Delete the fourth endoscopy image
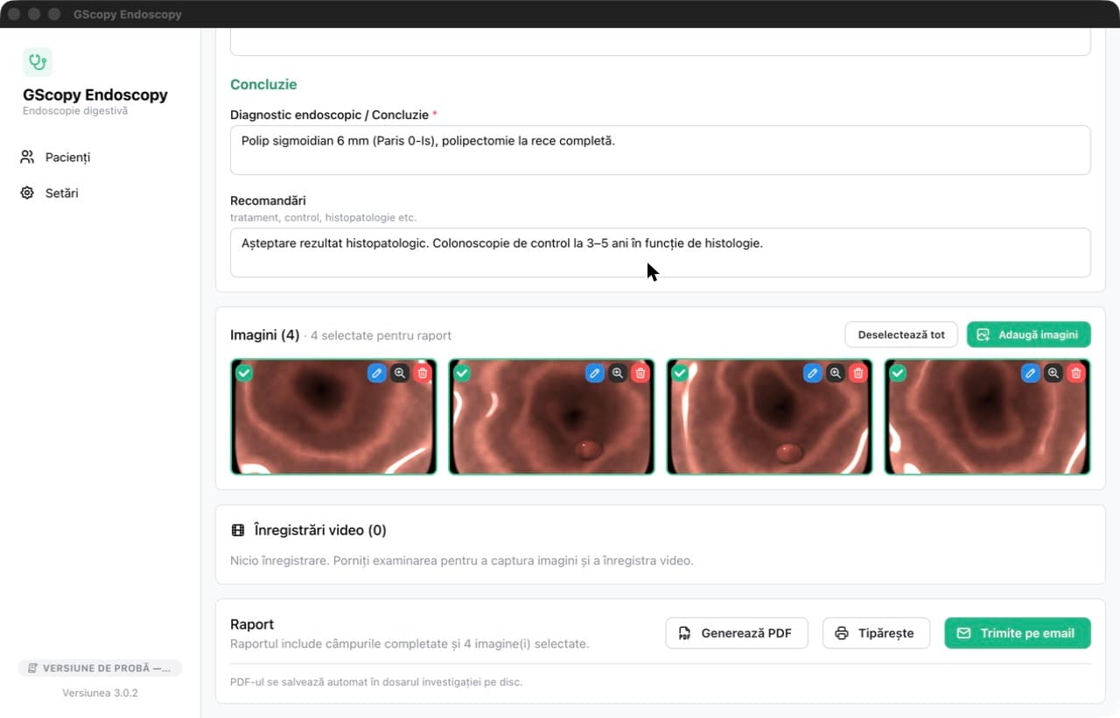Image resolution: width=1120 pixels, height=718 pixels. [1076, 373]
